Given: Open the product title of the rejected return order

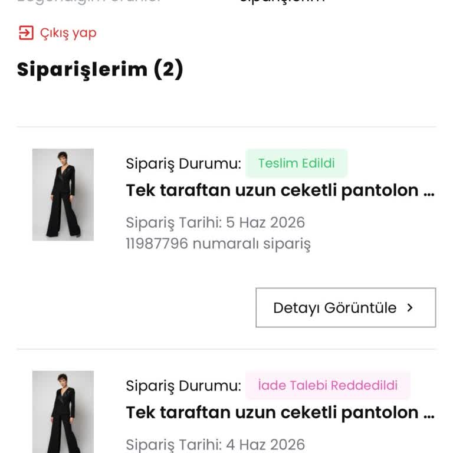Looking at the screenshot, I should point(280,413).
